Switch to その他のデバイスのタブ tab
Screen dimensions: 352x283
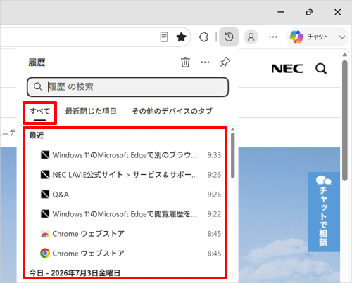[x=172, y=111]
